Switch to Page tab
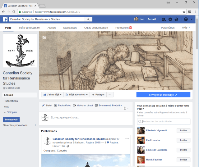The width and height of the screenshot is (199, 167). pyautogui.click(x=8, y=28)
